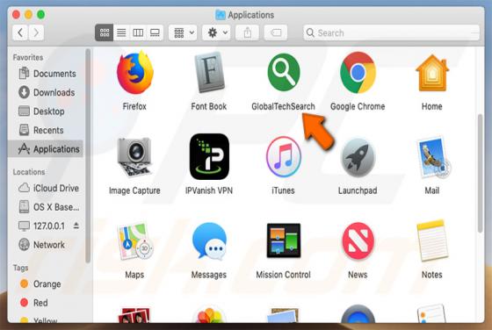Select the Home app icon
The image size is (492, 330).
(432, 73)
